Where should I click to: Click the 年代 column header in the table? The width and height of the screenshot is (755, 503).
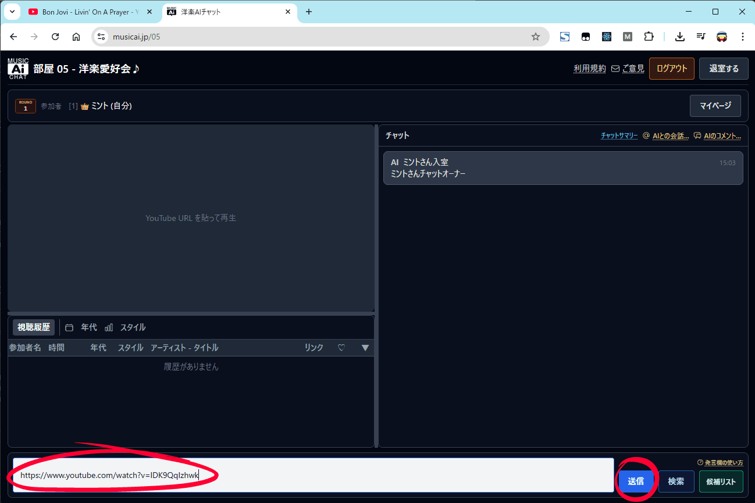pyautogui.click(x=98, y=348)
